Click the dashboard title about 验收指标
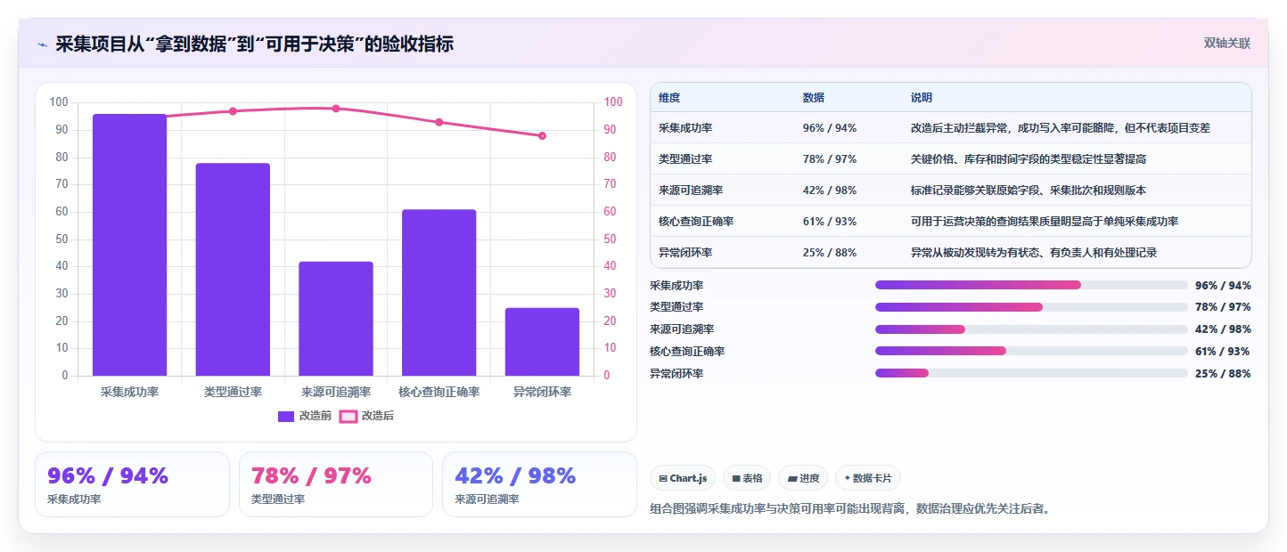This screenshot has width=1287, height=552. (255, 44)
